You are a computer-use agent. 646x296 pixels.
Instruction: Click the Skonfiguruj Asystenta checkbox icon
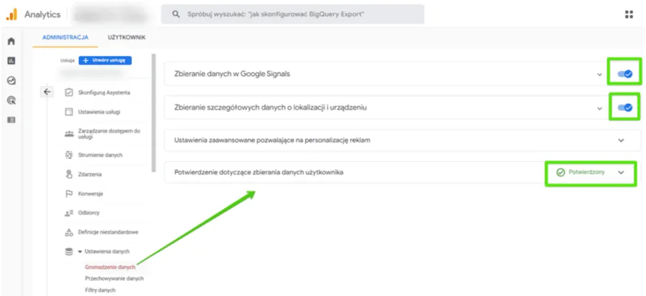pyautogui.click(x=69, y=92)
